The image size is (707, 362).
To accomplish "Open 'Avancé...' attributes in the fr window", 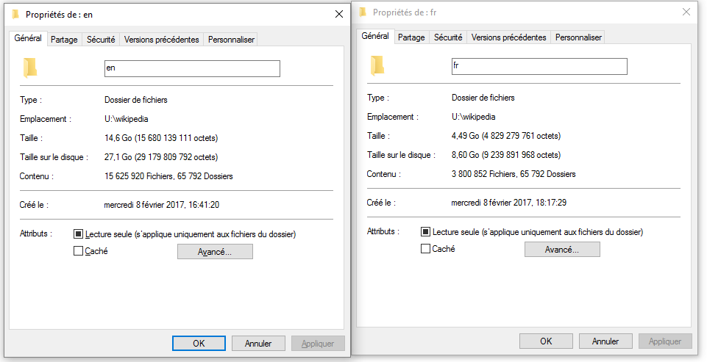I will (562, 250).
